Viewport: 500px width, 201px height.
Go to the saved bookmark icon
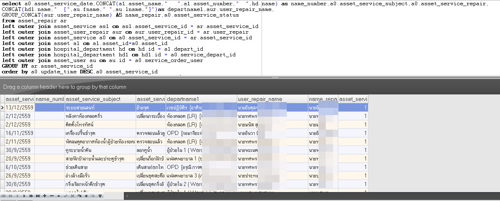click(93, 196)
